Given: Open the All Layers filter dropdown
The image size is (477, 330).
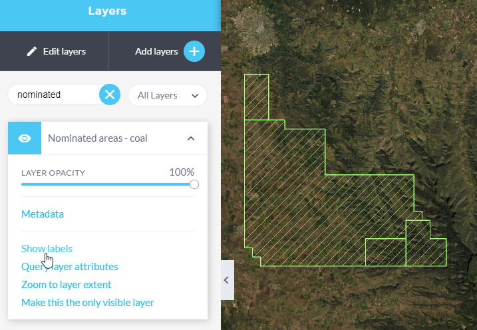Looking at the screenshot, I should (168, 96).
